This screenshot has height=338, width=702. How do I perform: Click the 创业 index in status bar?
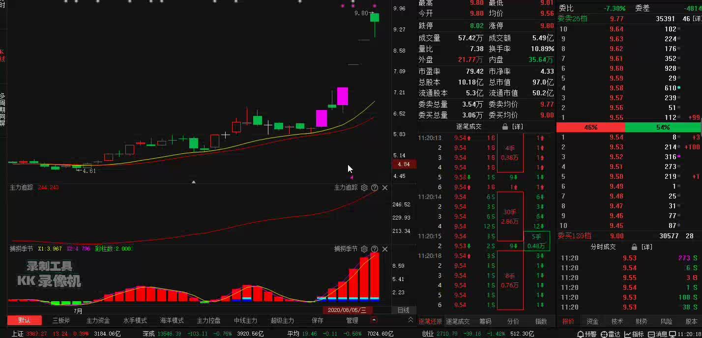click(x=428, y=334)
